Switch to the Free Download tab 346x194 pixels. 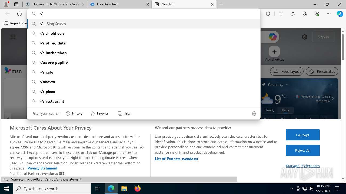click(x=119, y=4)
